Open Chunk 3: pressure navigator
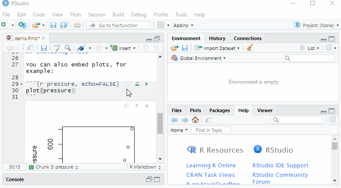The width and height of the screenshot is (341, 188). click(x=54, y=167)
